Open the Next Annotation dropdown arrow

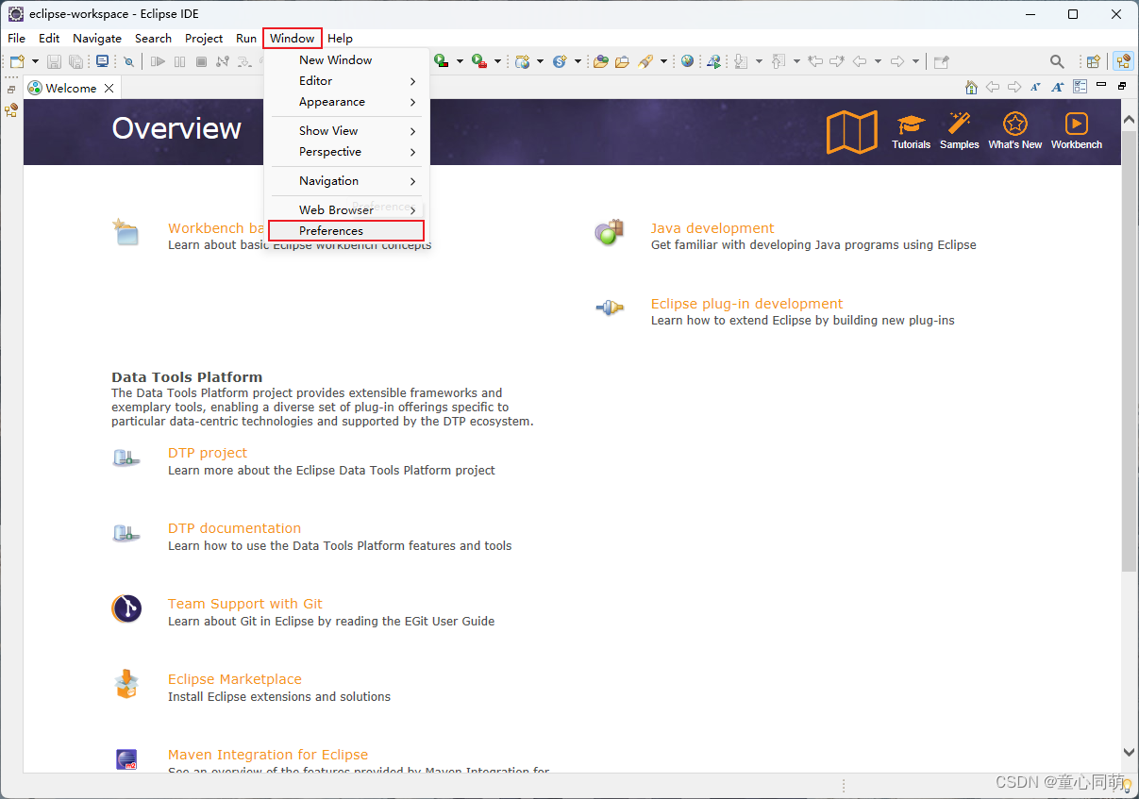[759, 61]
